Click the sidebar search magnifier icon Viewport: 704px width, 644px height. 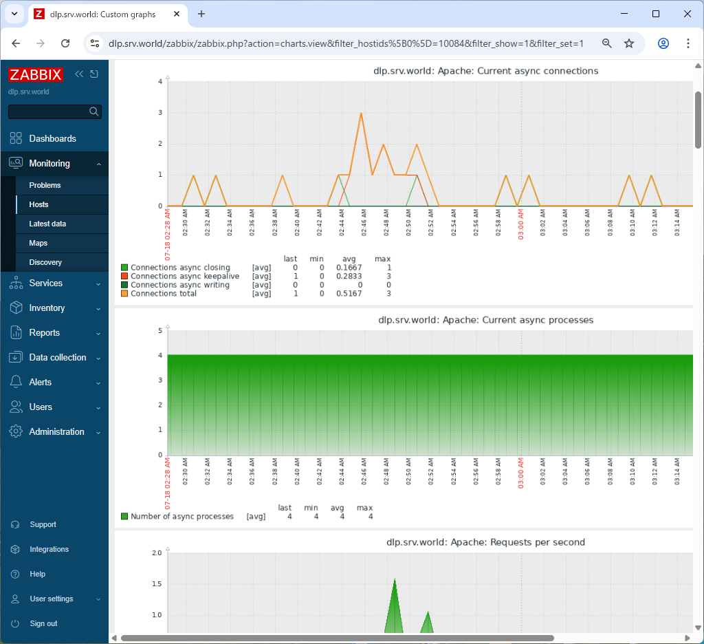point(93,111)
